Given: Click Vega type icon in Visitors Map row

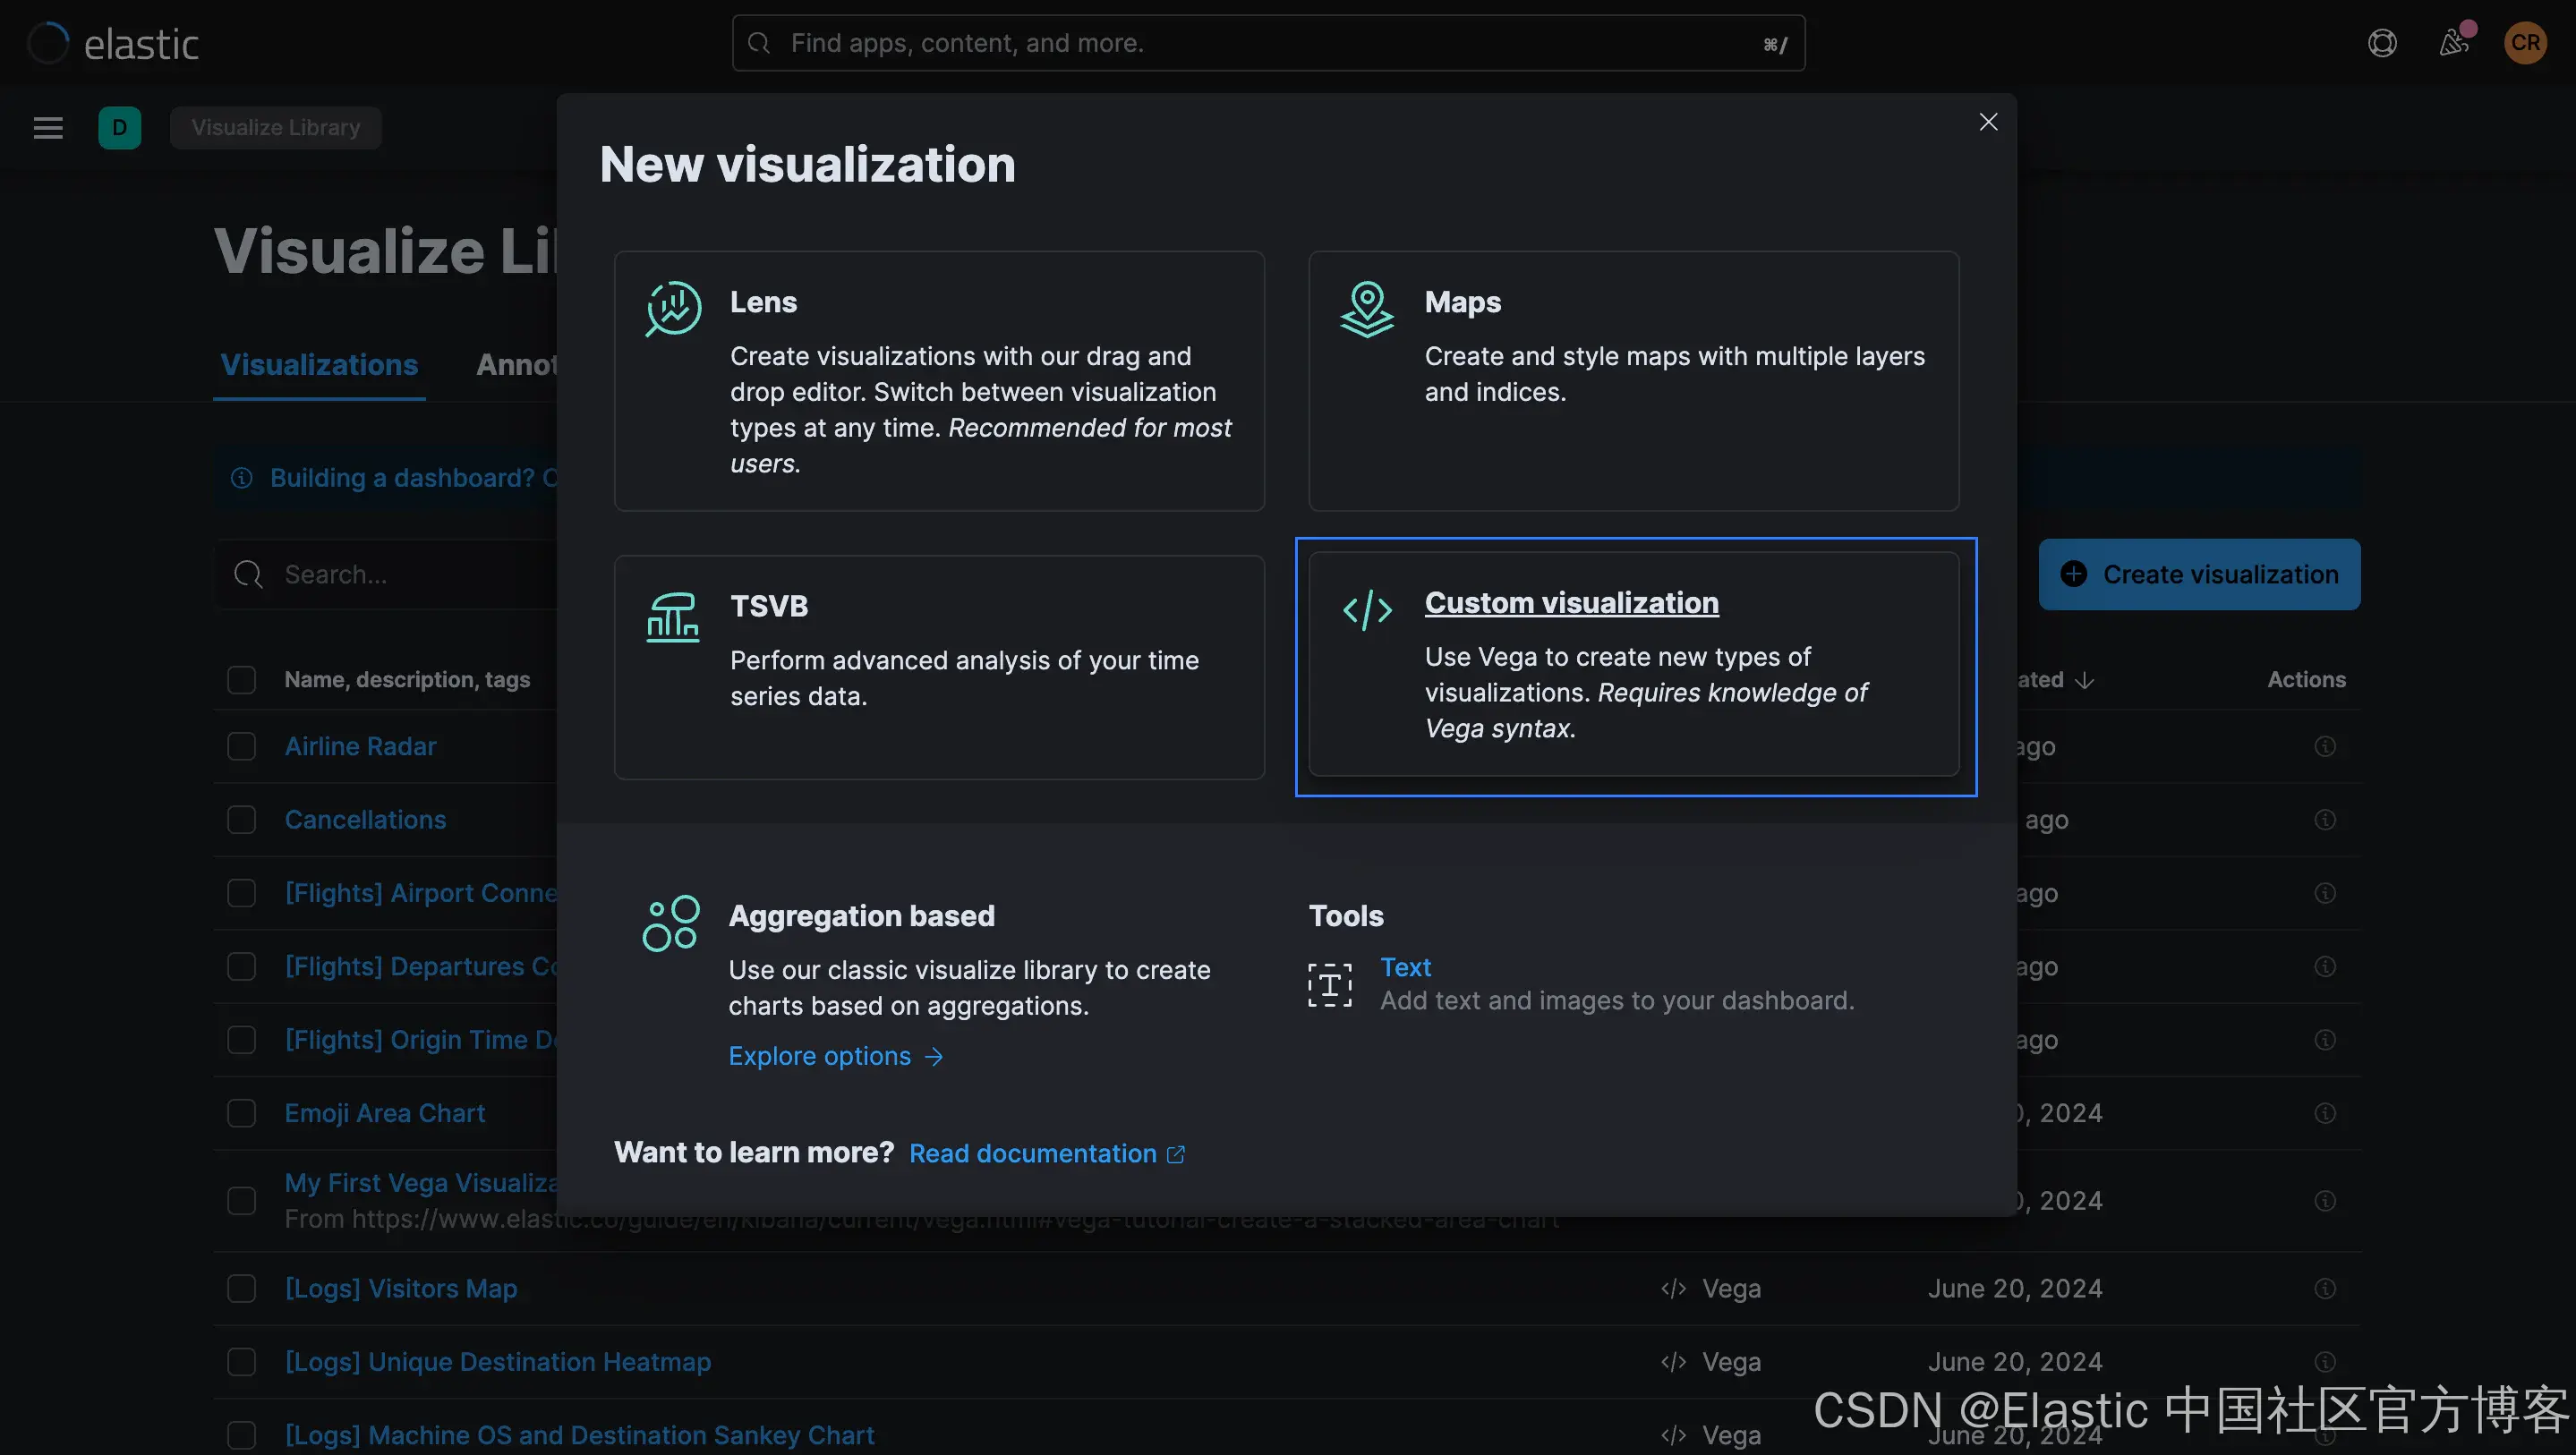Looking at the screenshot, I should (1674, 1288).
